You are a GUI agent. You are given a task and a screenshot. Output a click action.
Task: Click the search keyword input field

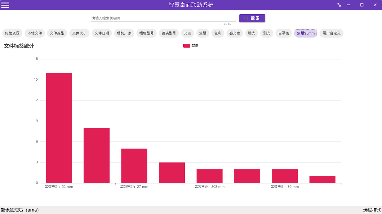tap(163, 18)
